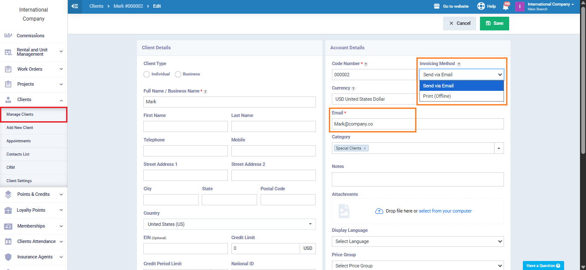Click the Invoicing Method help question icon
This screenshot has width=586, height=270.
click(x=458, y=64)
